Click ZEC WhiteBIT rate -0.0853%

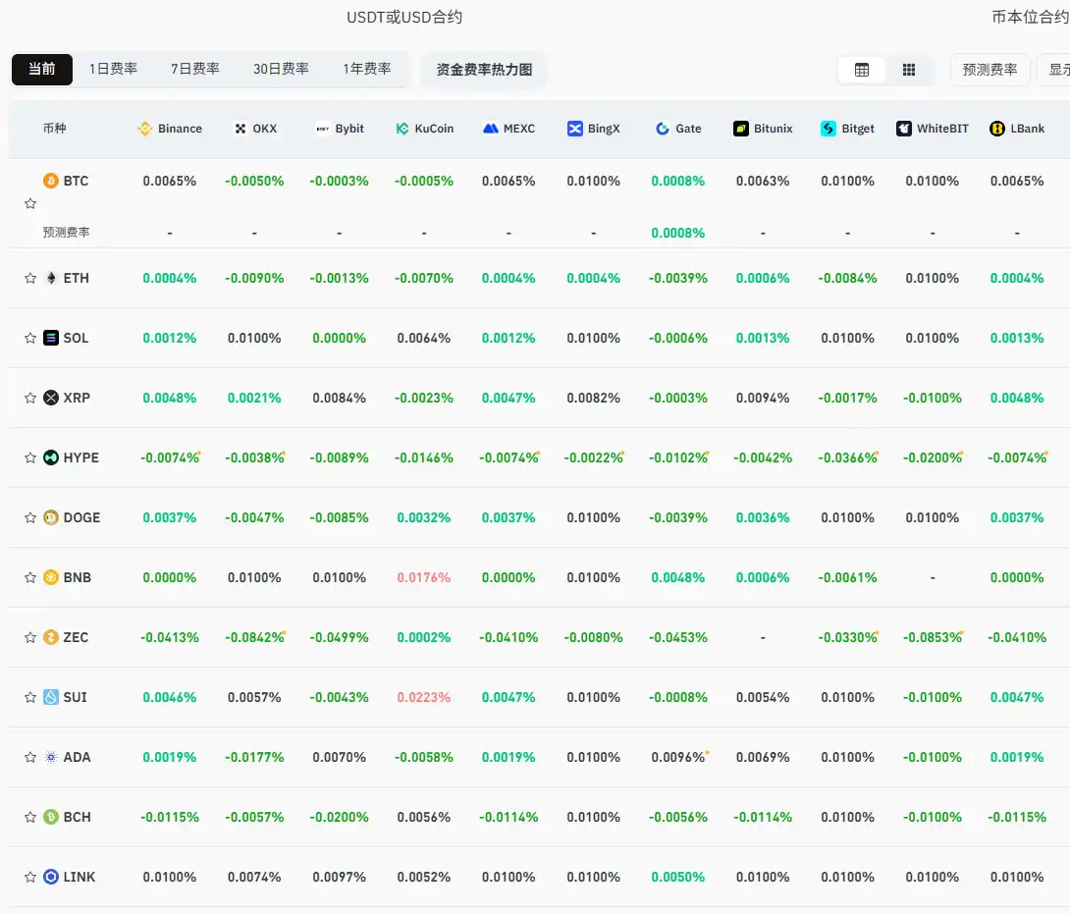pyautogui.click(x=933, y=637)
